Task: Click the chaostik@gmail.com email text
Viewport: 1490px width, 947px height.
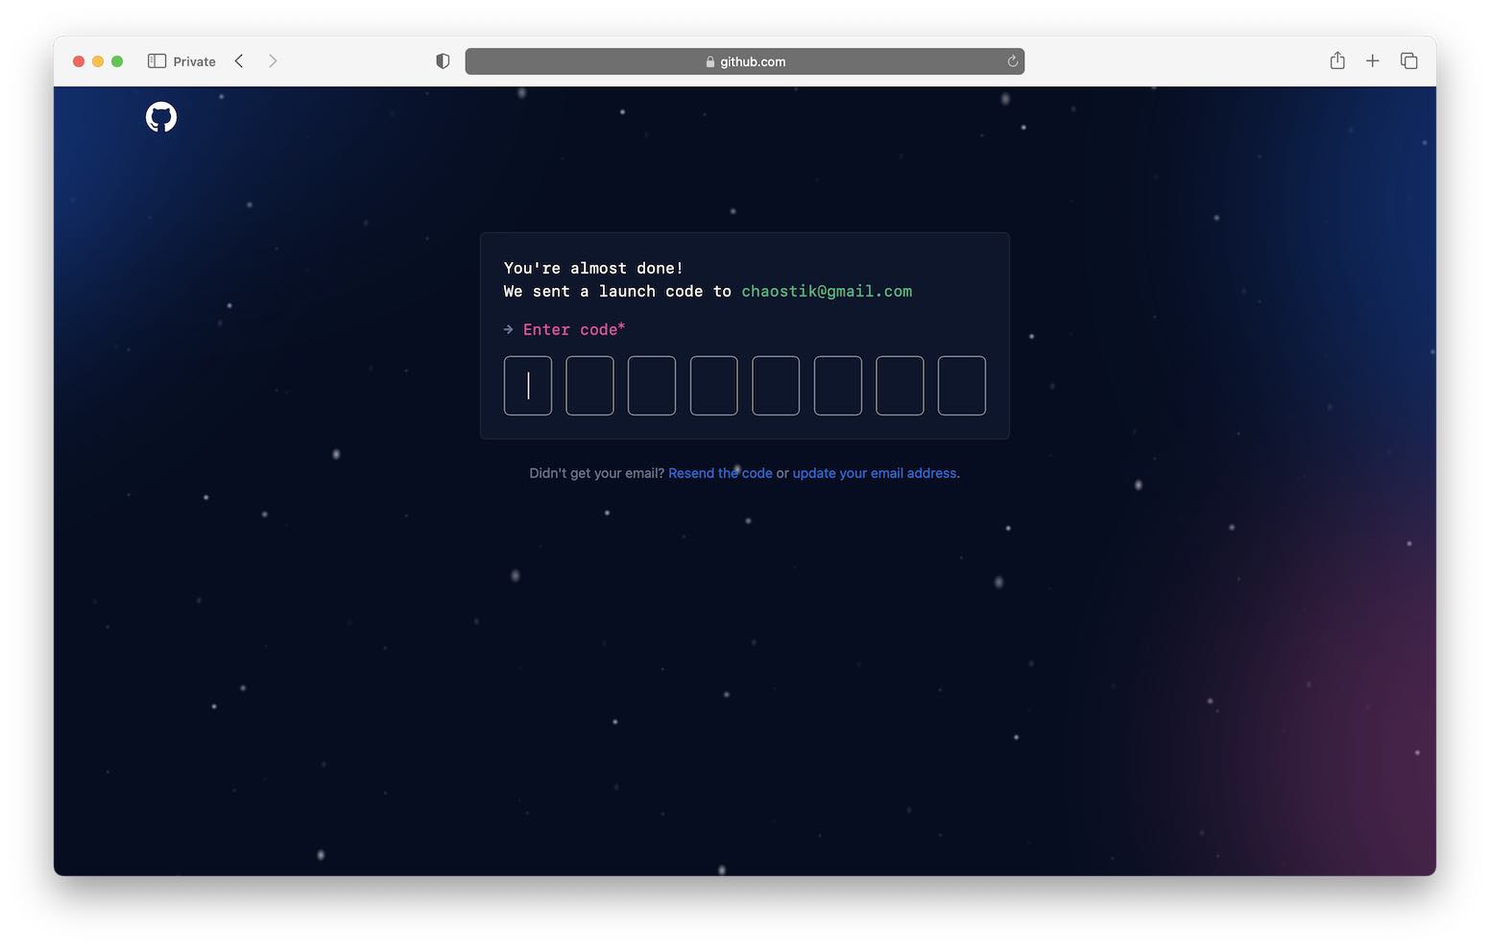Action: (x=827, y=291)
